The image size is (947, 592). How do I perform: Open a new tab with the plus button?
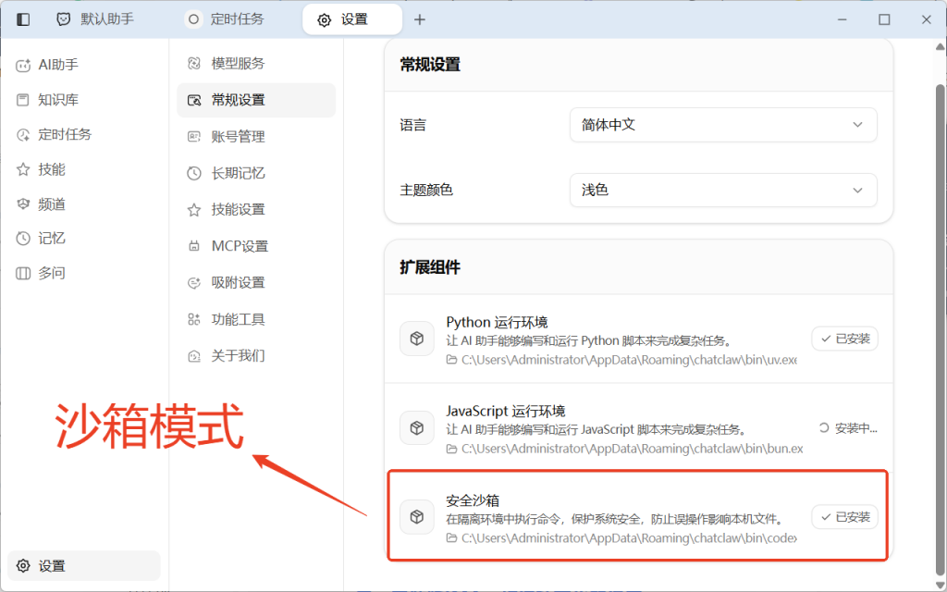click(x=420, y=18)
